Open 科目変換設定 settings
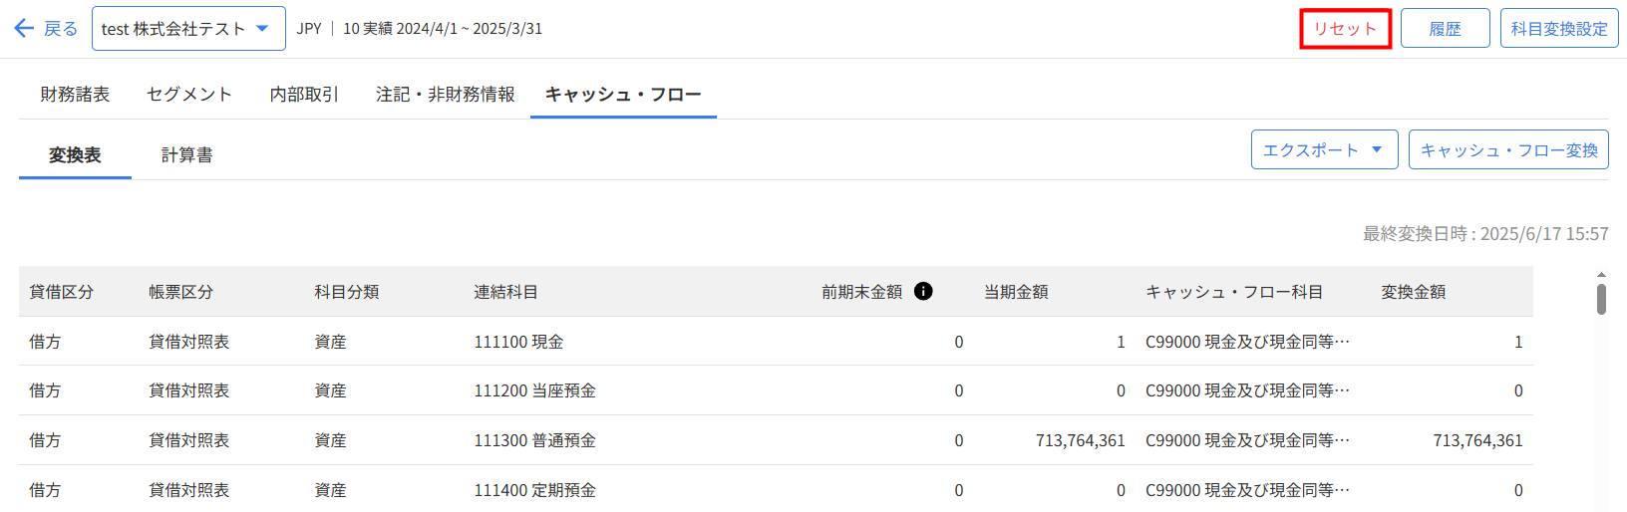The width and height of the screenshot is (1627, 512). tap(1559, 28)
